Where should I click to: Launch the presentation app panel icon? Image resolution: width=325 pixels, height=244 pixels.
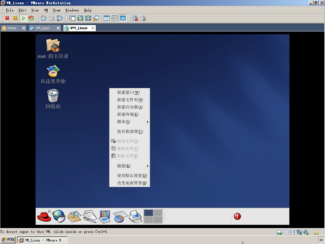tap(104, 216)
